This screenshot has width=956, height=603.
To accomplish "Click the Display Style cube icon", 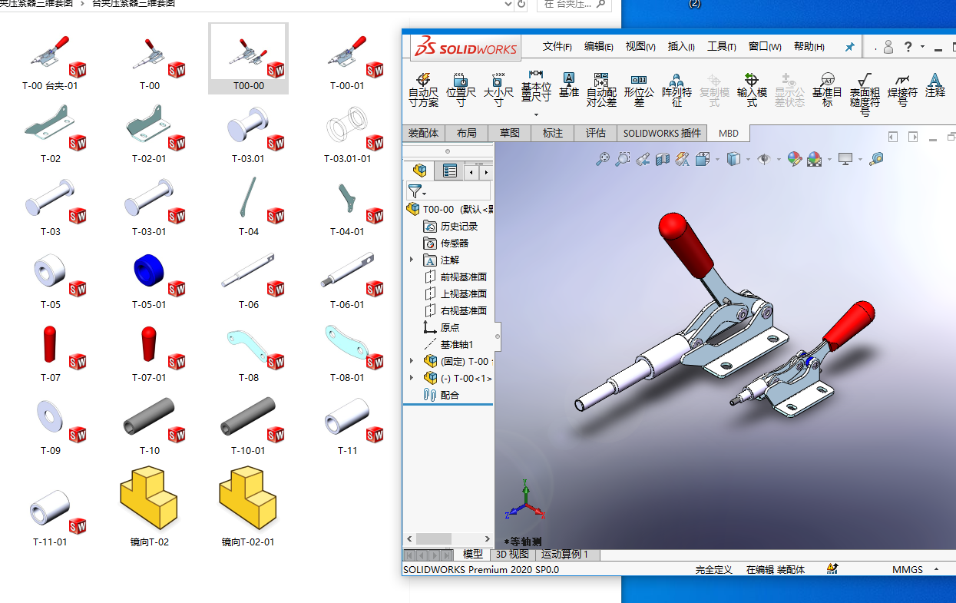I will tap(733, 159).
